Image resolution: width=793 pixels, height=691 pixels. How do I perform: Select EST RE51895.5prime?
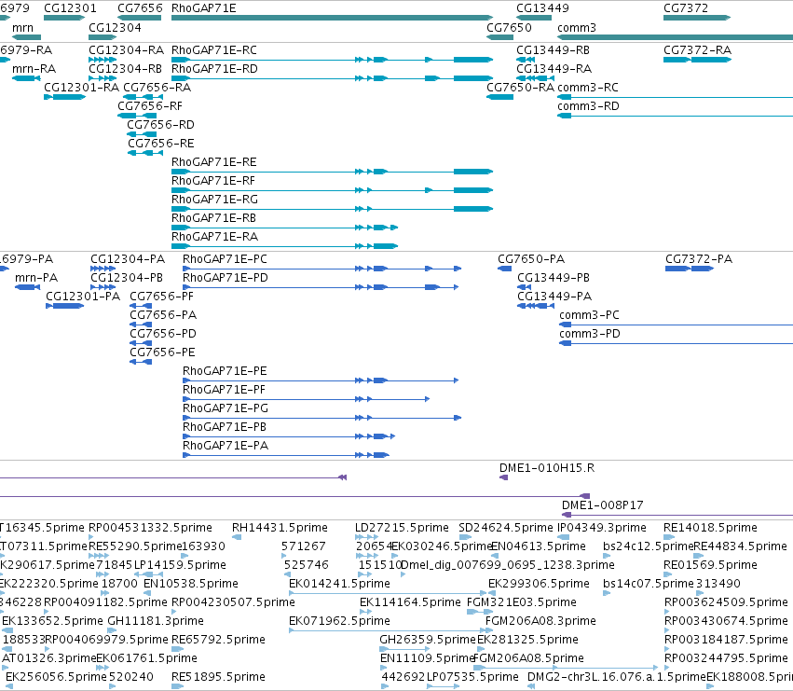177,686
